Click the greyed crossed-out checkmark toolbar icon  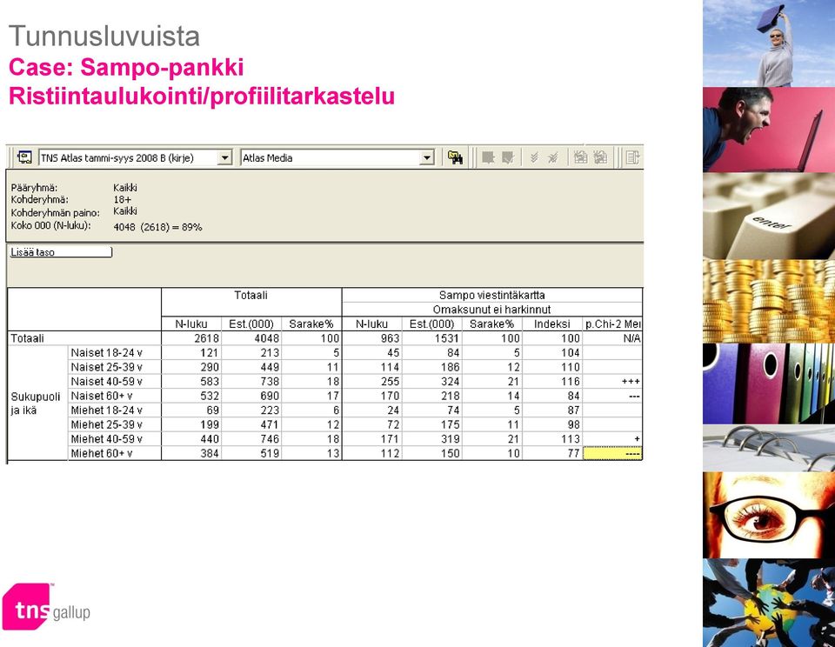coord(553,157)
